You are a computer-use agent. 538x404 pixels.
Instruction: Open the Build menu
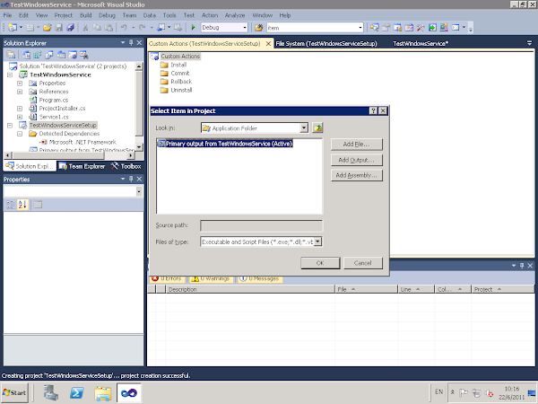[x=85, y=15]
